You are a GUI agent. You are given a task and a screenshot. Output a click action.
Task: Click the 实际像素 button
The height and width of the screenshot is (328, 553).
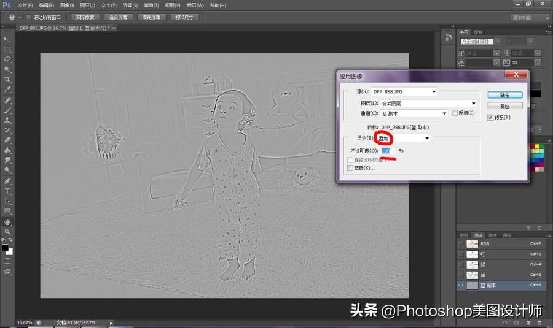click(85, 17)
